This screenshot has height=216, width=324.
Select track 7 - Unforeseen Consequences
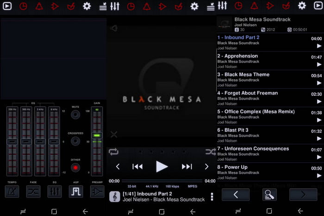(270, 153)
